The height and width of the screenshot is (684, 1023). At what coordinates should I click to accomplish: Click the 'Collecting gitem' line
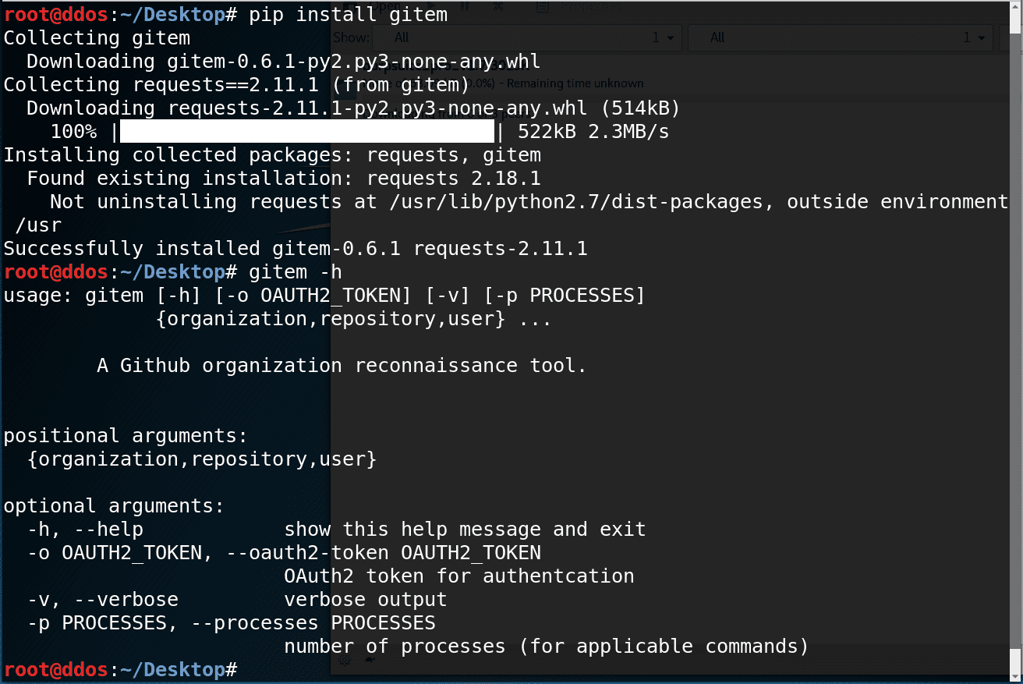pyautogui.click(x=97, y=37)
